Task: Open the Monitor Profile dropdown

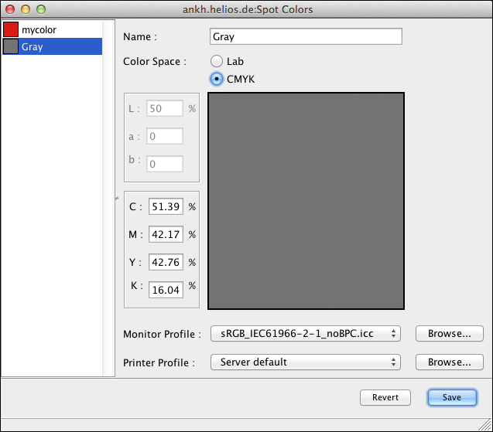Action: click(x=305, y=333)
